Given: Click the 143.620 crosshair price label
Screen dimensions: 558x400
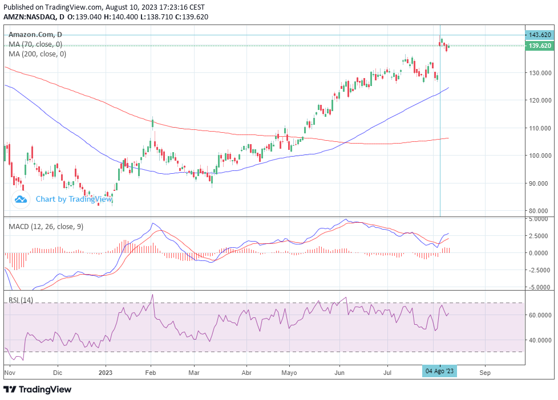Looking at the screenshot, I should tap(539, 35).
